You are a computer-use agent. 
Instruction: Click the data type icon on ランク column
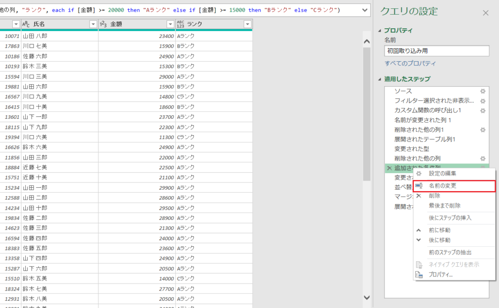pyautogui.click(x=180, y=23)
